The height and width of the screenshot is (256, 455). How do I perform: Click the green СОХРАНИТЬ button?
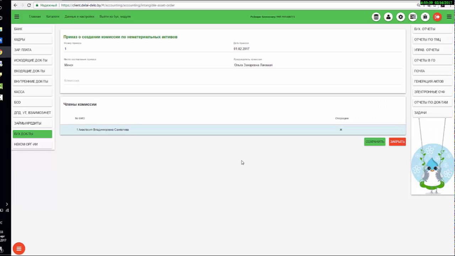tap(375, 142)
